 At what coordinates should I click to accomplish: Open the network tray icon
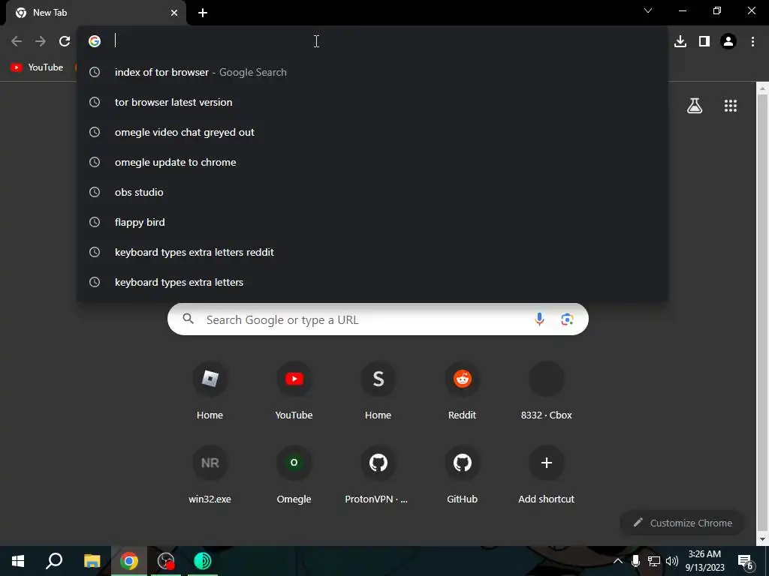tap(654, 561)
